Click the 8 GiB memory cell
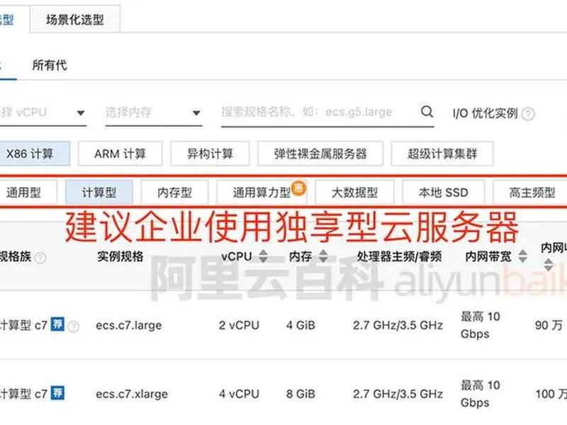Screen dimensions: 567x425 coord(301,394)
